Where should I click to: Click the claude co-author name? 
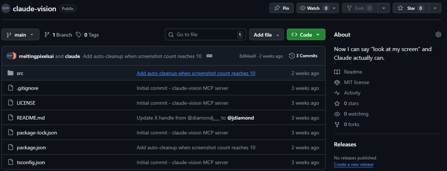(x=72, y=56)
